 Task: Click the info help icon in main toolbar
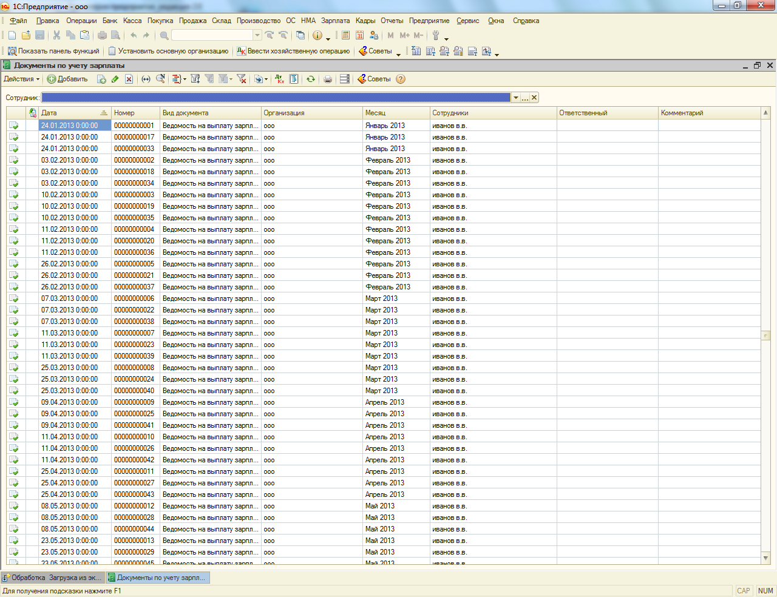317,35
